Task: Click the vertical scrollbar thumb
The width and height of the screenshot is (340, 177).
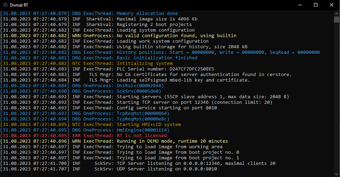Action: pos(337,20)
